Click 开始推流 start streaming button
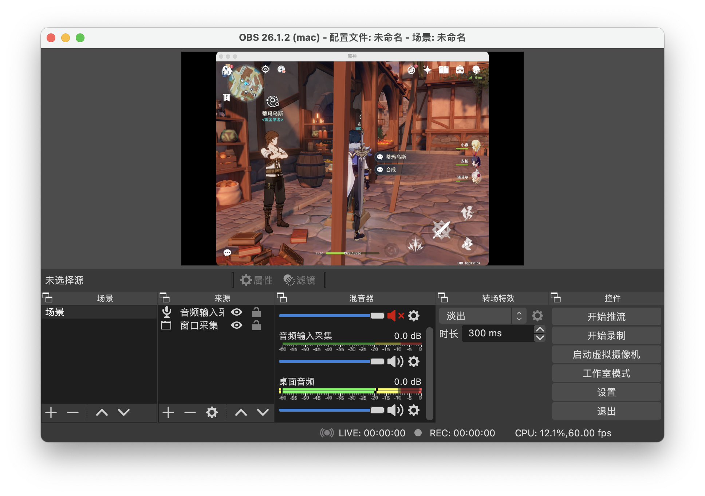 pos(606,316)
